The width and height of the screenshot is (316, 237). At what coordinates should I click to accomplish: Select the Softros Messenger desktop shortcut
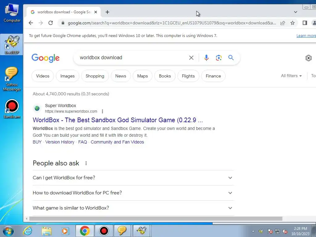click(x=12, y=79)
